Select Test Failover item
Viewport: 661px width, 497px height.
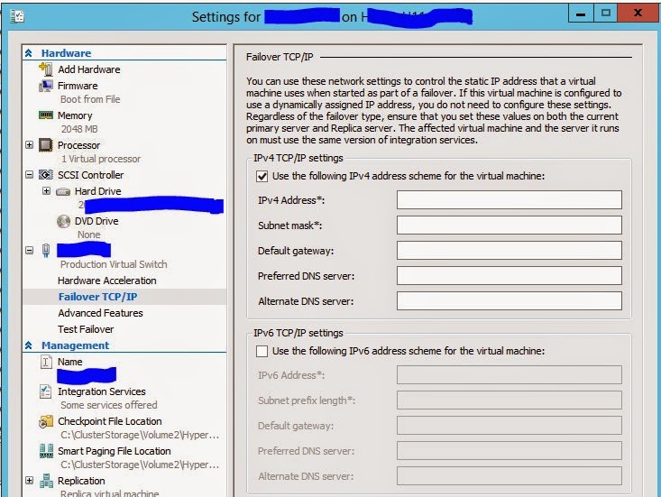click(86, 329)
